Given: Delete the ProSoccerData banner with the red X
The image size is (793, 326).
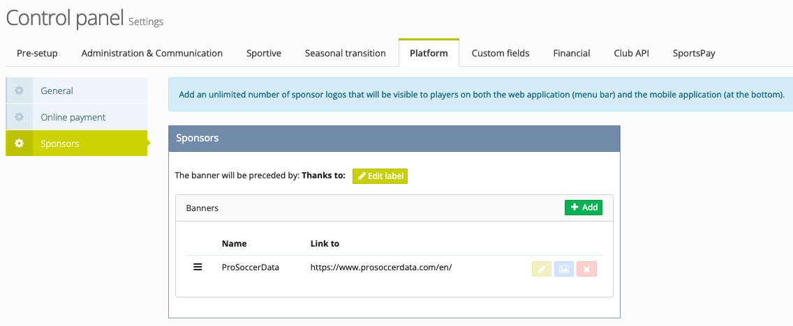Looking at the screenshot, I should pos(586,269).
